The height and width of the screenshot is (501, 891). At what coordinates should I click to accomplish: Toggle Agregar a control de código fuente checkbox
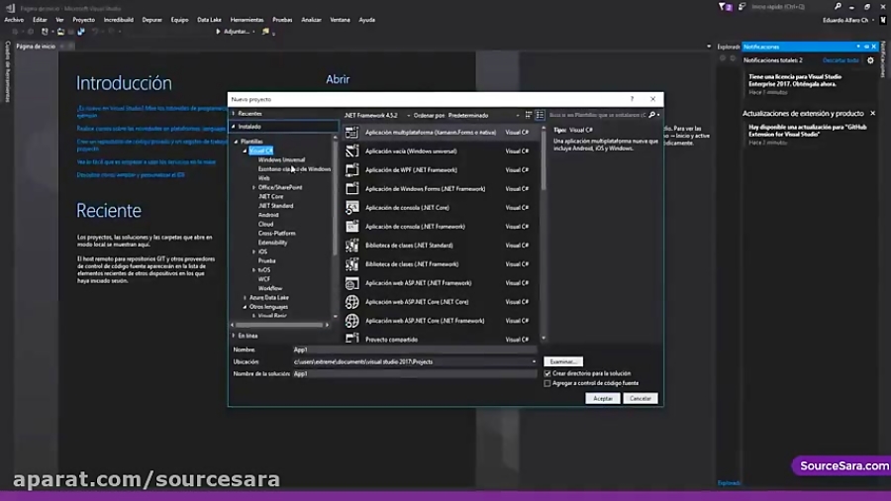tap(547, 383)
